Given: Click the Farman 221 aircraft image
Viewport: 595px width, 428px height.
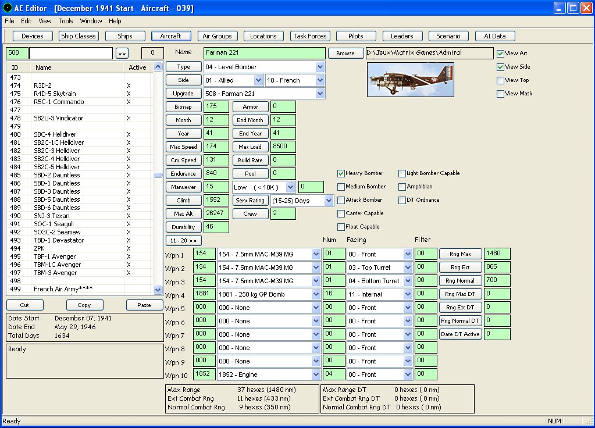Looking at the screenshot, I should pos(411,80).
